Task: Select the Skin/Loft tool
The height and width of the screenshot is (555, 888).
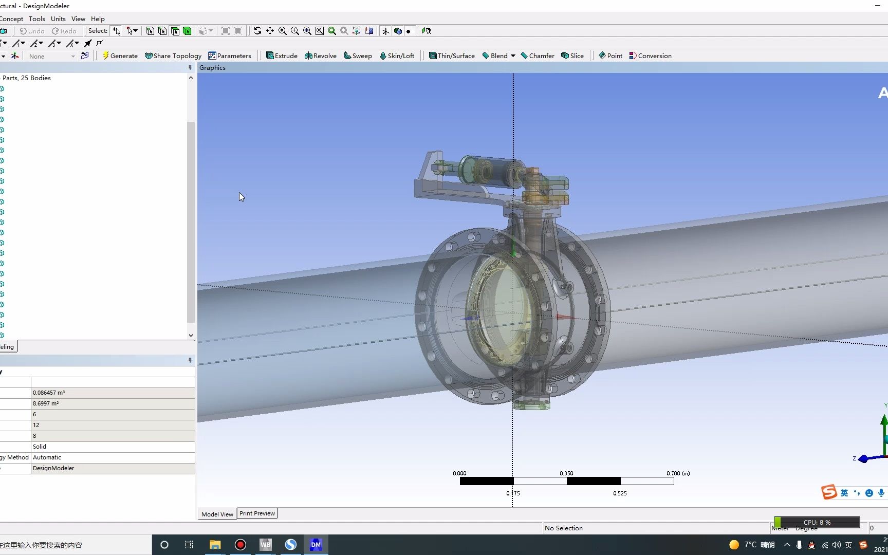Action: (397, 55)
